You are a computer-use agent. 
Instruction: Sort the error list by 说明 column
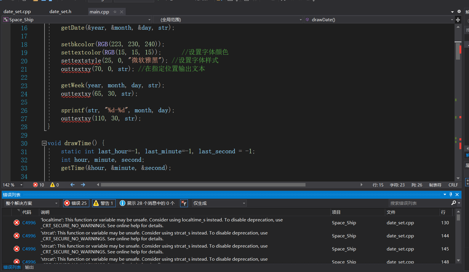point(45,212)
